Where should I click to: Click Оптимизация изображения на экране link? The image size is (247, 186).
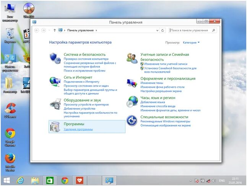166,126
